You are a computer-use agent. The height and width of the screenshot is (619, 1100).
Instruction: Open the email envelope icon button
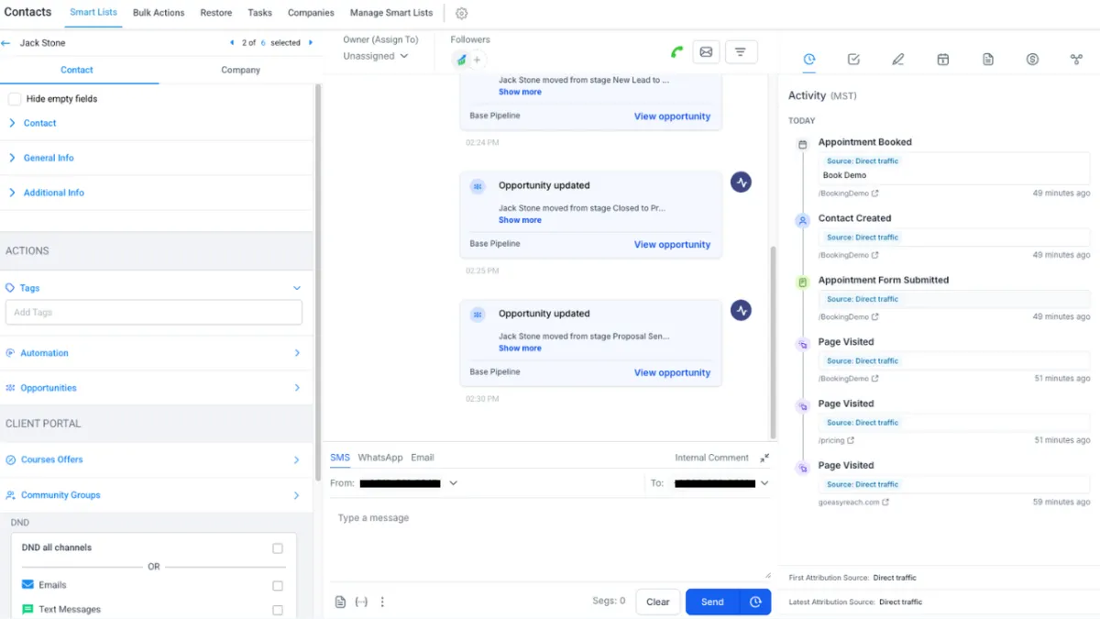pyautogui.click(x=706, y=52)
